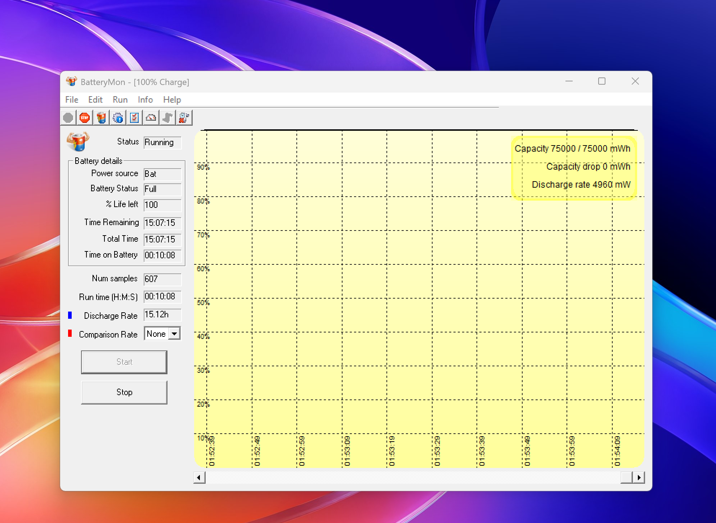Click the magnifier with red X toolbar icon

pos(184,118)
